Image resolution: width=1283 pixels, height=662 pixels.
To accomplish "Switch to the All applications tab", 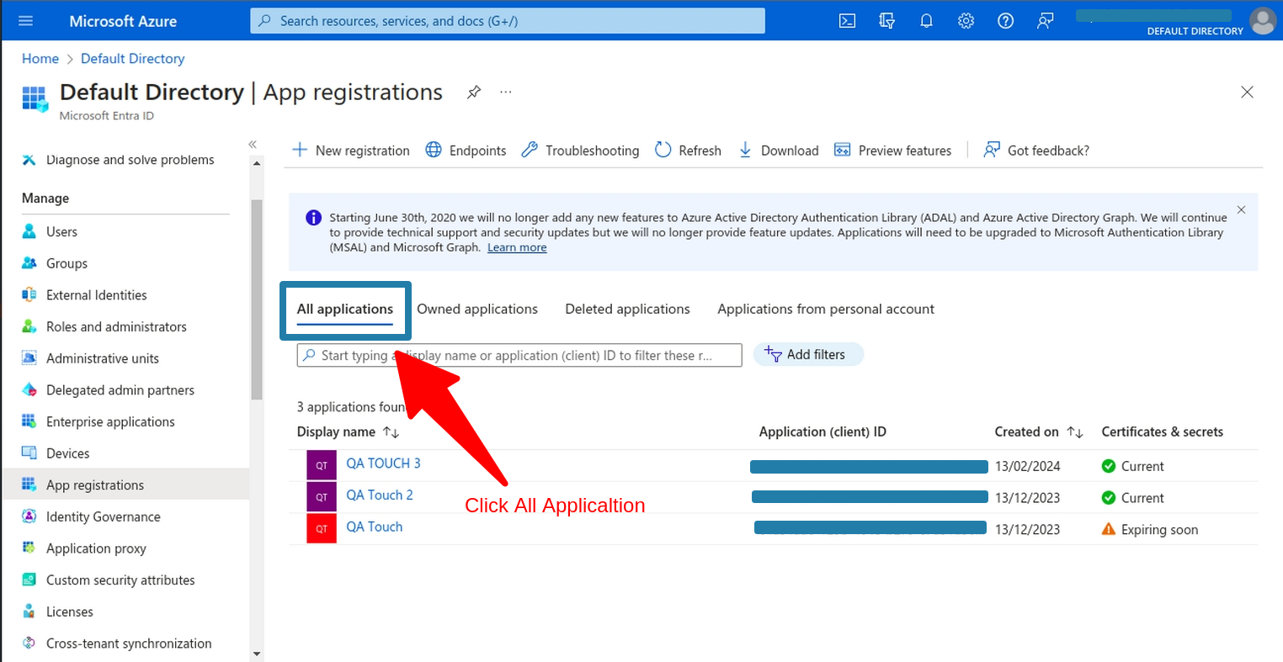I will (x=345, y=309).
